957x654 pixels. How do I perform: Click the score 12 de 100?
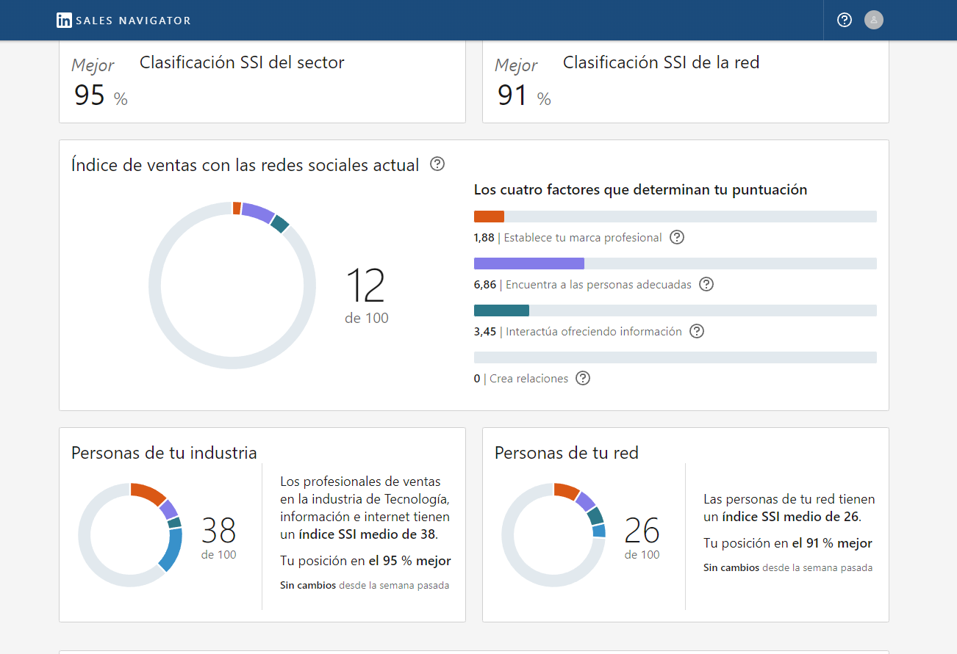(x=366, y=295)
